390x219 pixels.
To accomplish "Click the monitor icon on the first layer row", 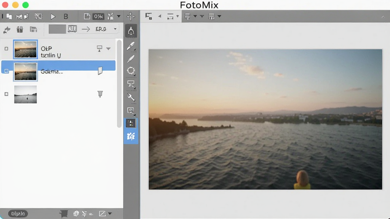I will [99, 48].
